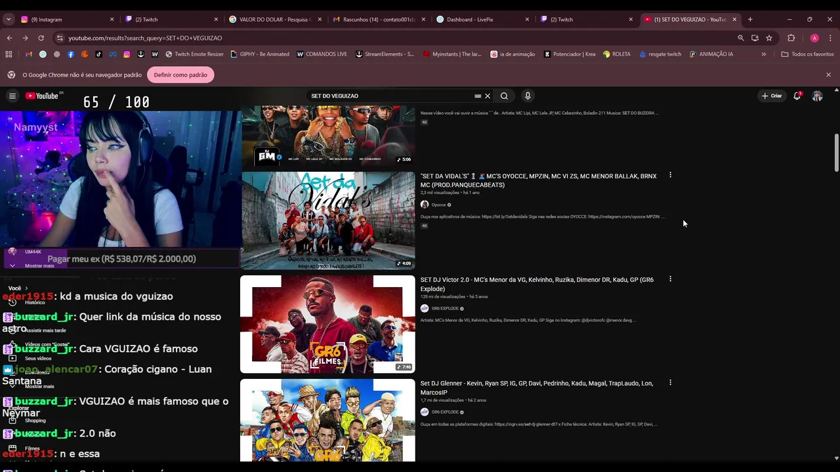Screen dimensions: 840x472
Task: Open ANIMAÇÃO IA bookmark
Action: (711, 54)
